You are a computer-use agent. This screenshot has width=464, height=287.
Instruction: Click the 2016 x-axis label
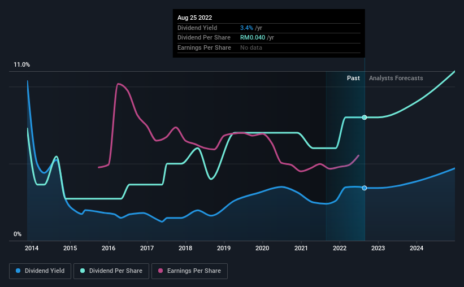coord(109,248)
